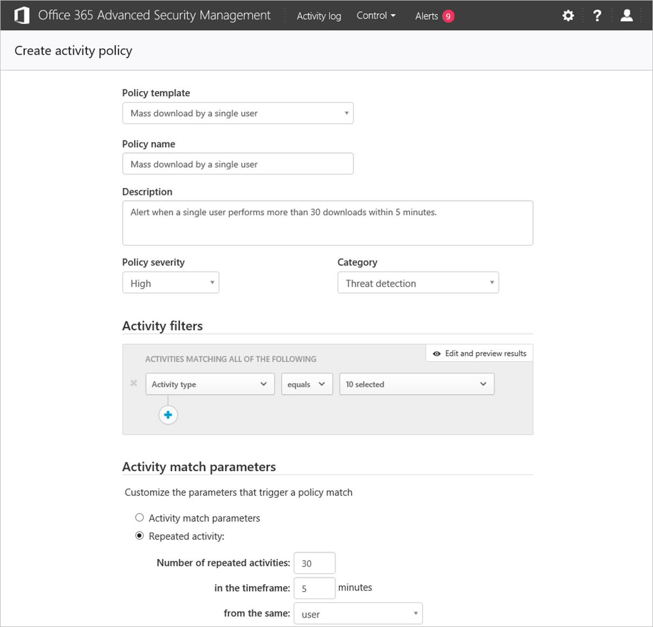Click the Office 365 logo icon

coord(22,16)
